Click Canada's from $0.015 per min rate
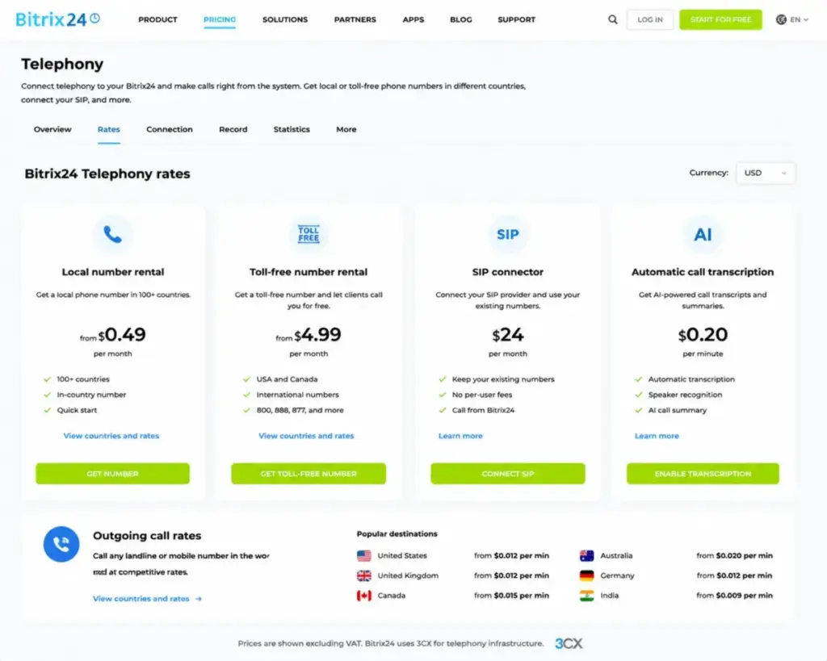Image resolution: width=827 pixels, height=661 pixels. click(x=511, y=596)
